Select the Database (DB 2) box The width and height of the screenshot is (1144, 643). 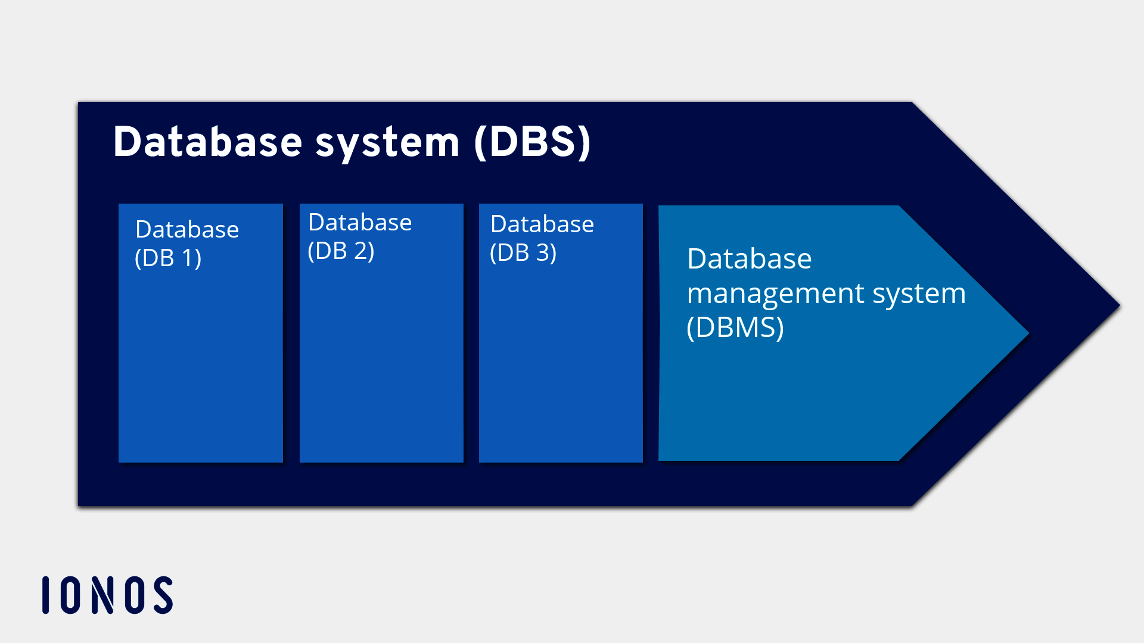coord(381,357)
